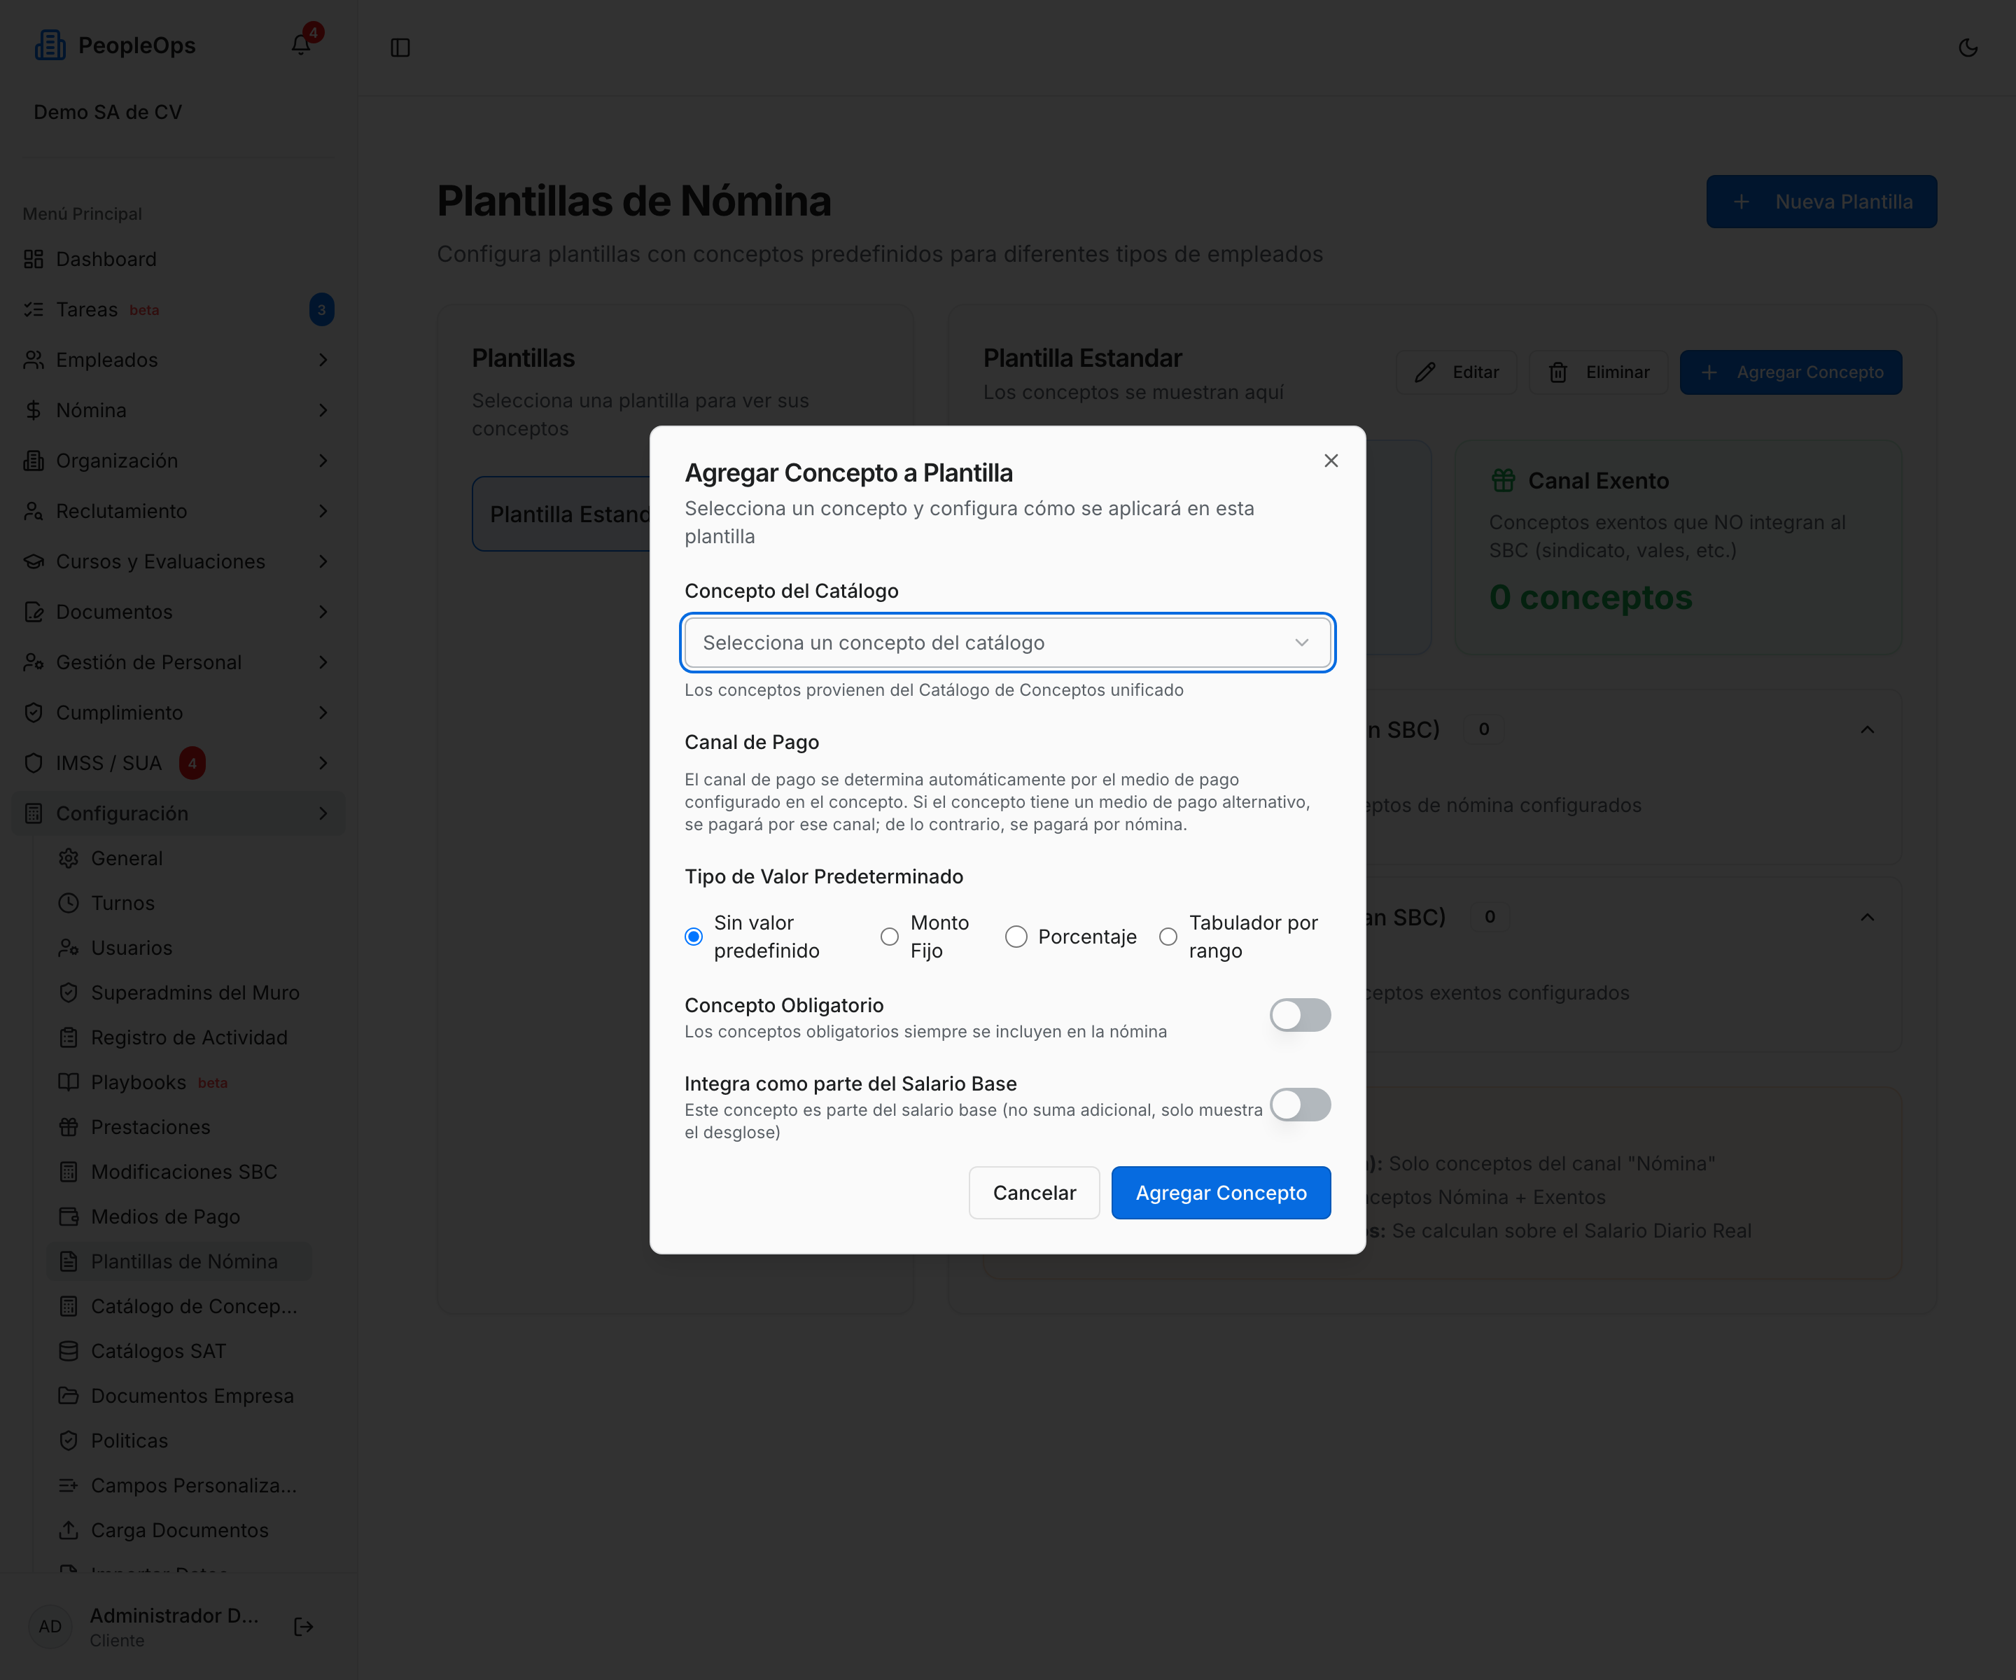Screen dimensions: 2016x1680
Task: Click the Reclutamiento icon
Action: pyautogui.click(x=34, y=511)
